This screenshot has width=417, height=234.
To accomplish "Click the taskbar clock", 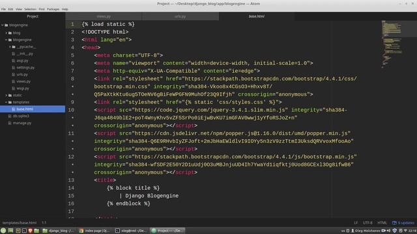I will (412, 231).
